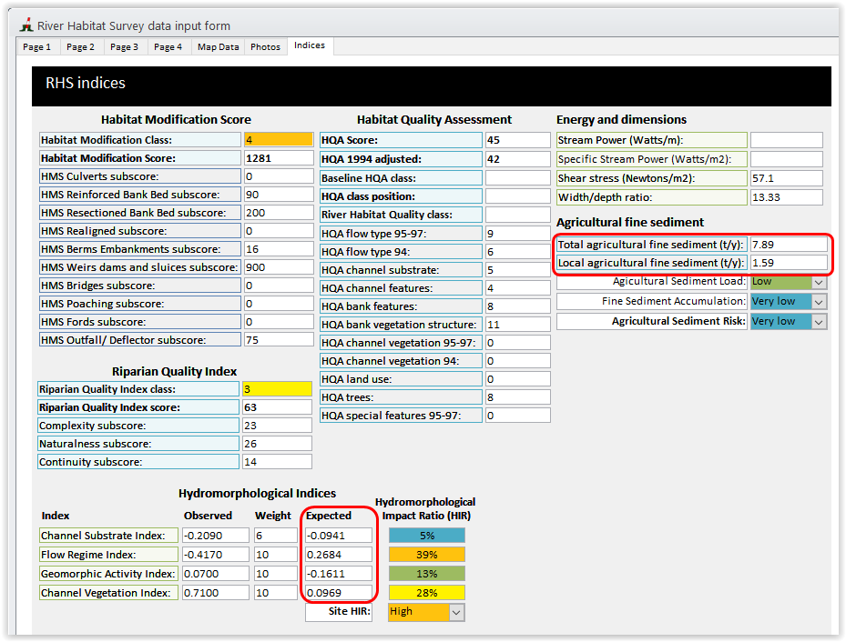Image resolution: width=846 pixels, height=642 pixels.
Task: Click the HQA Score field 45
Action: (x=518, y=141)
